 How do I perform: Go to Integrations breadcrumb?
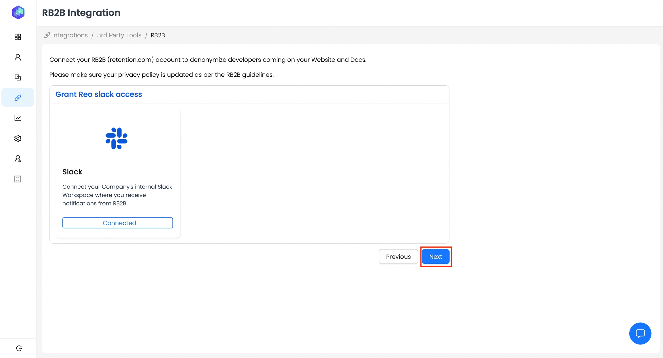click(x=70, y=35)
